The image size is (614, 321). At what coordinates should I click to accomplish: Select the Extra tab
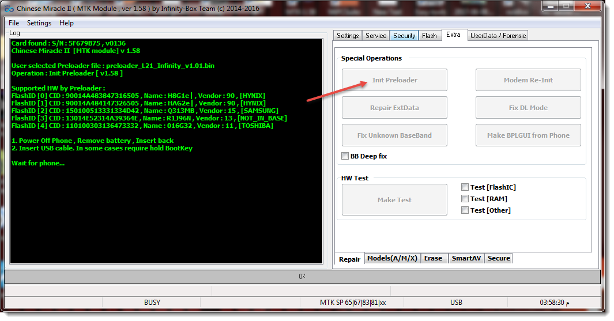click(x=454, y=35)
